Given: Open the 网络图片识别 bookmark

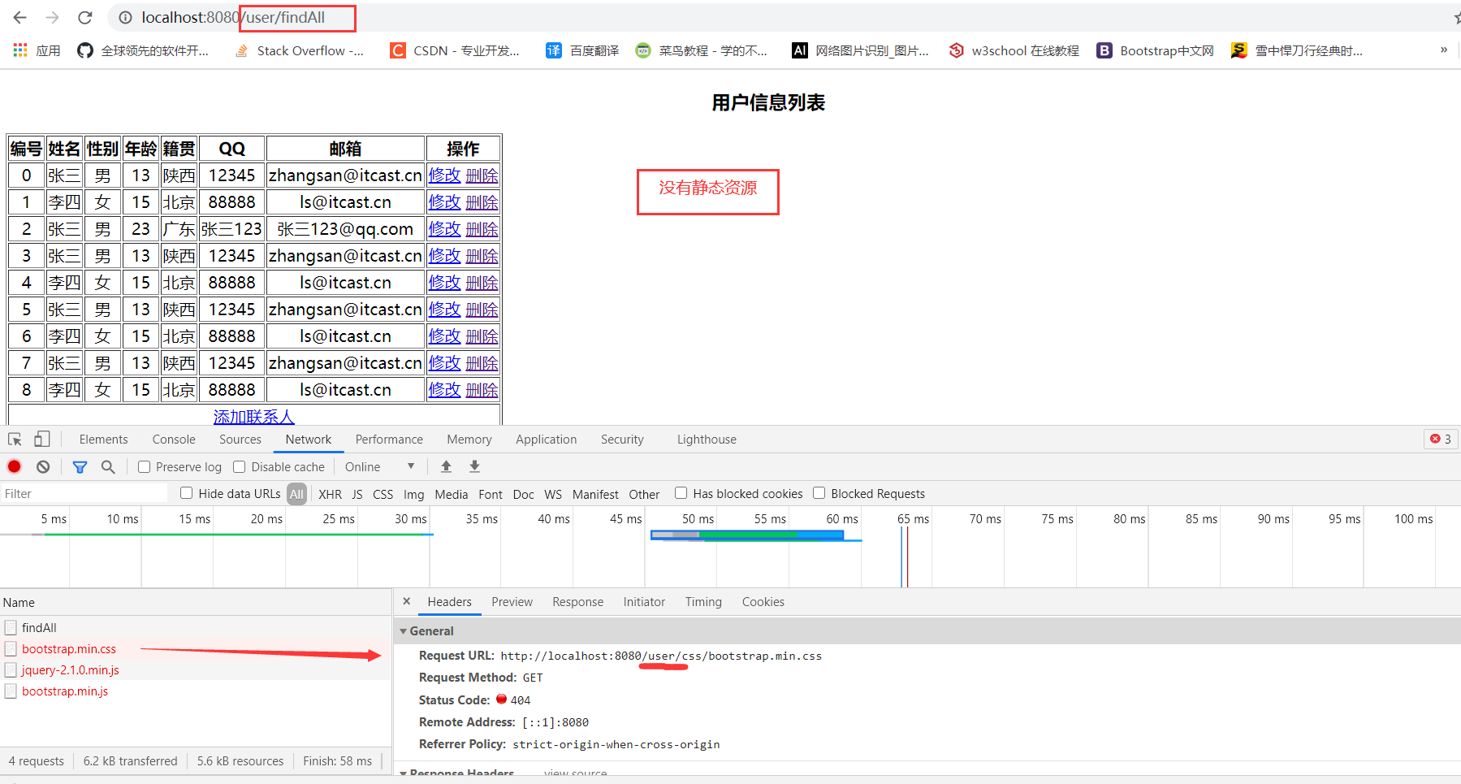Looking at the screenshot, I should point(860,50).
